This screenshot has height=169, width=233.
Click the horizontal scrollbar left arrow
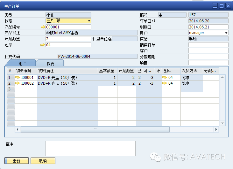pos(18,129)
